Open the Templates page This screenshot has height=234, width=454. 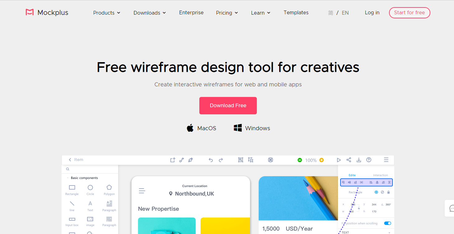[296, 12]
